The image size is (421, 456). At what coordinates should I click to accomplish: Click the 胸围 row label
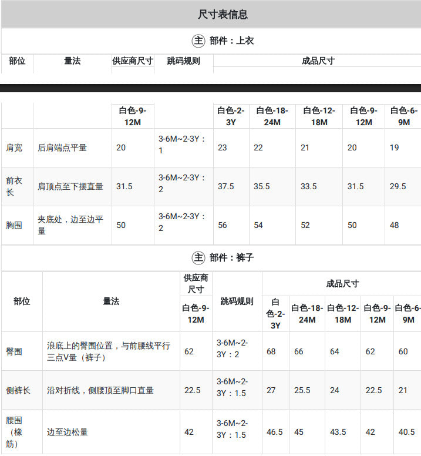pyautogui.click(x=14, y=225)
